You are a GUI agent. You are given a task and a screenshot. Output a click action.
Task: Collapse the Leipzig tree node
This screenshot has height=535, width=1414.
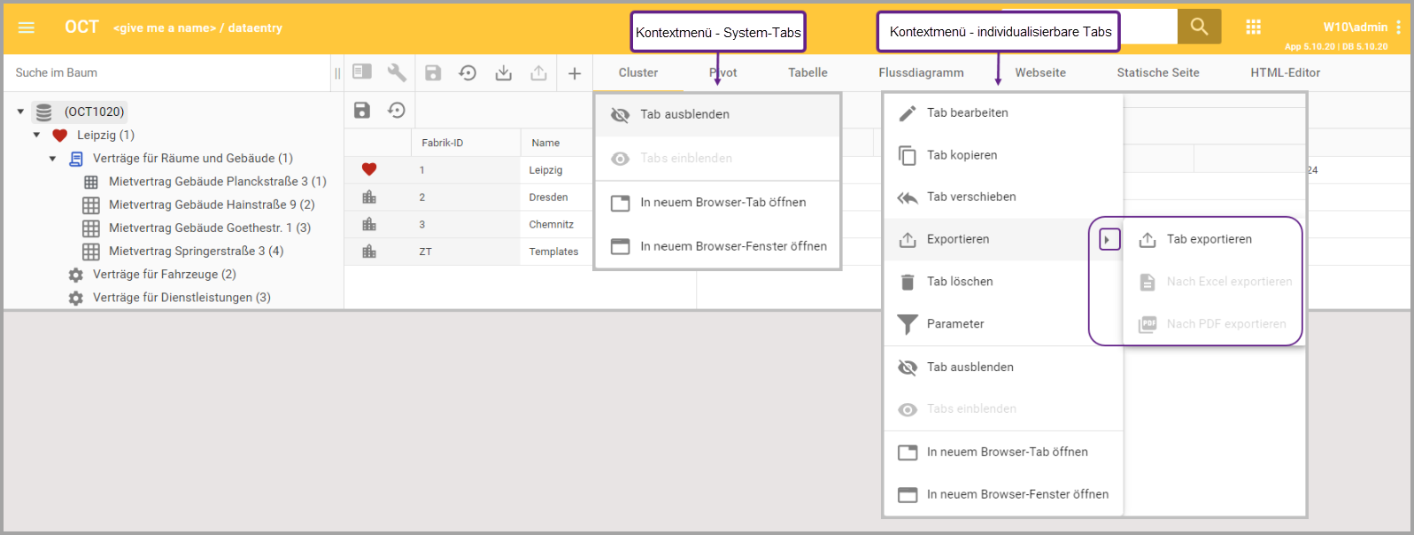(36, 136)
